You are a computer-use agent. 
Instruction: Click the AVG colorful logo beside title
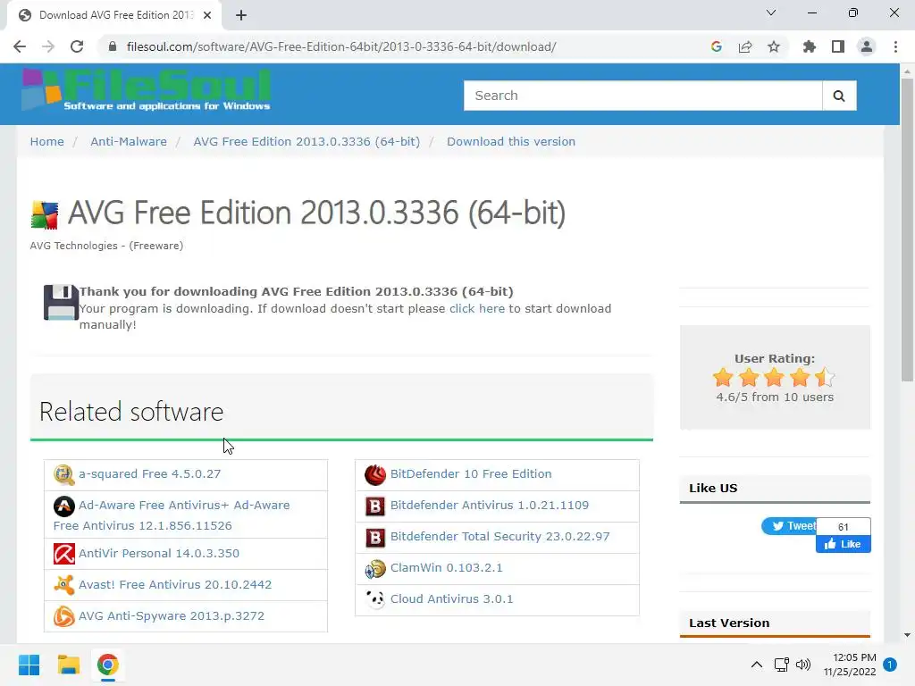click(45, 214)
